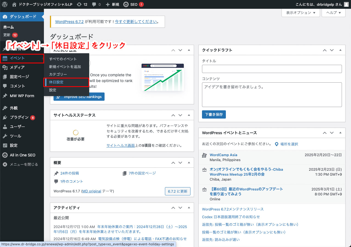351x247 pixels.
Task: Click the All in One SEO gear icon
Action: tap(5, 155)
